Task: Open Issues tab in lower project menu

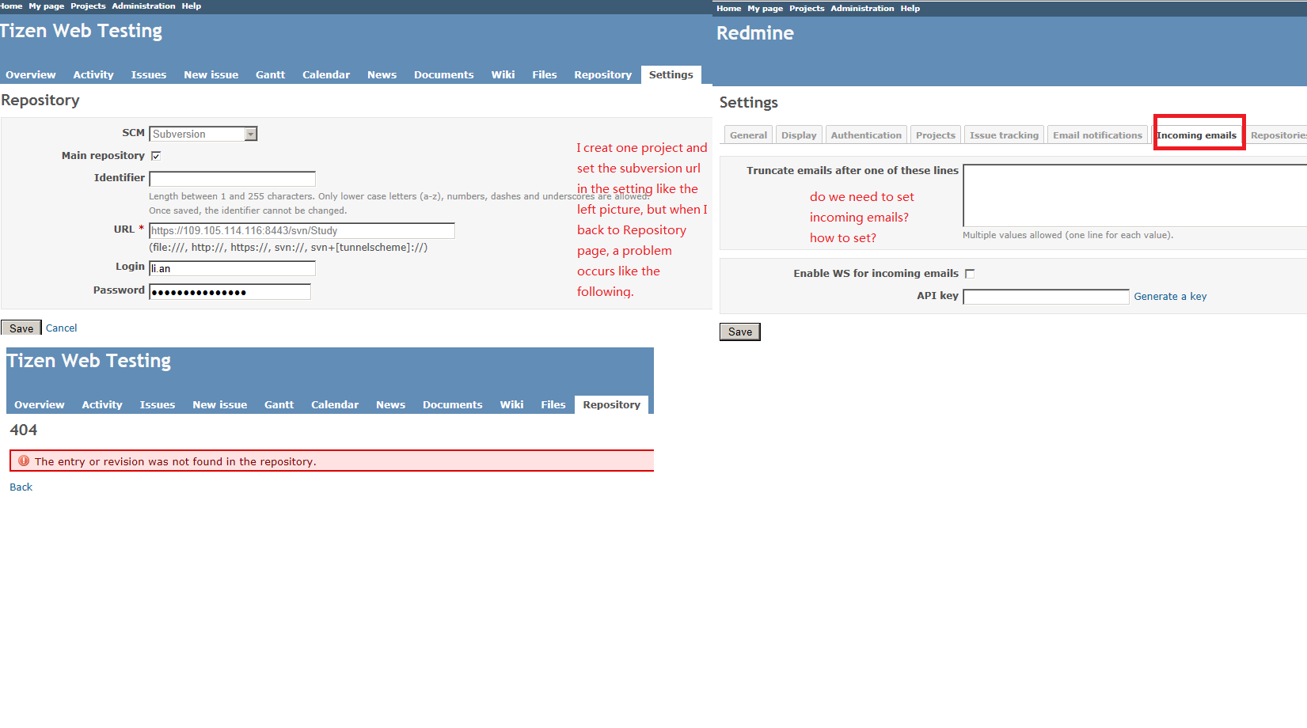Action: click(157, 404)
